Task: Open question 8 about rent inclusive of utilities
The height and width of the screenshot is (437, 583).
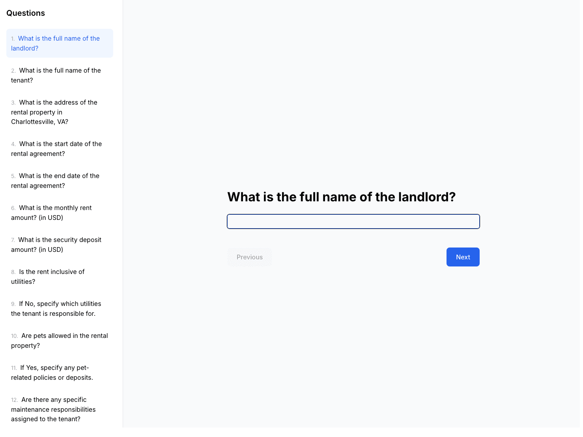Action: (x=60, y=277)
